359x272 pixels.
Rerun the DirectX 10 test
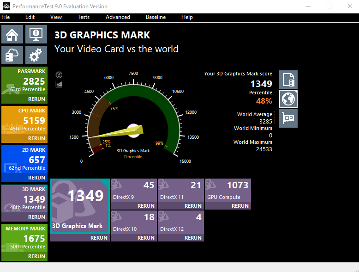coord(146,238)
